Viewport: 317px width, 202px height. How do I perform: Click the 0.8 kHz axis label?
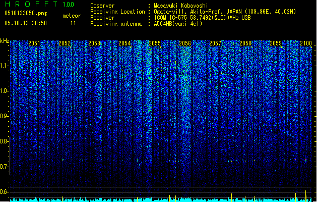(x=4, y=141)
